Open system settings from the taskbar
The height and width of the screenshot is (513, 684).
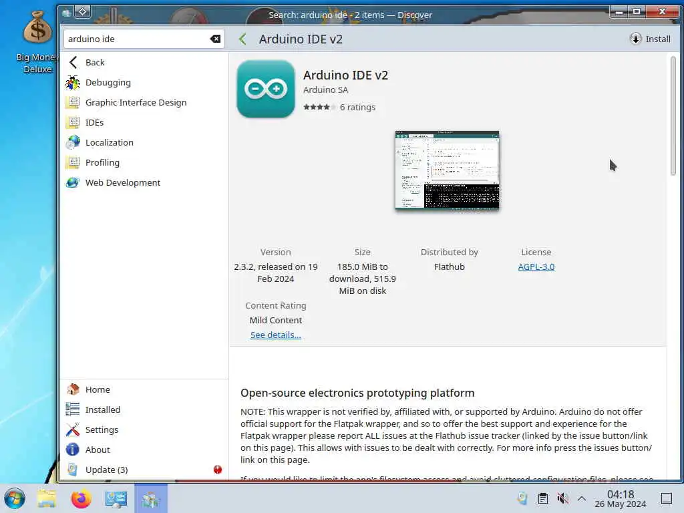[116, 498]
